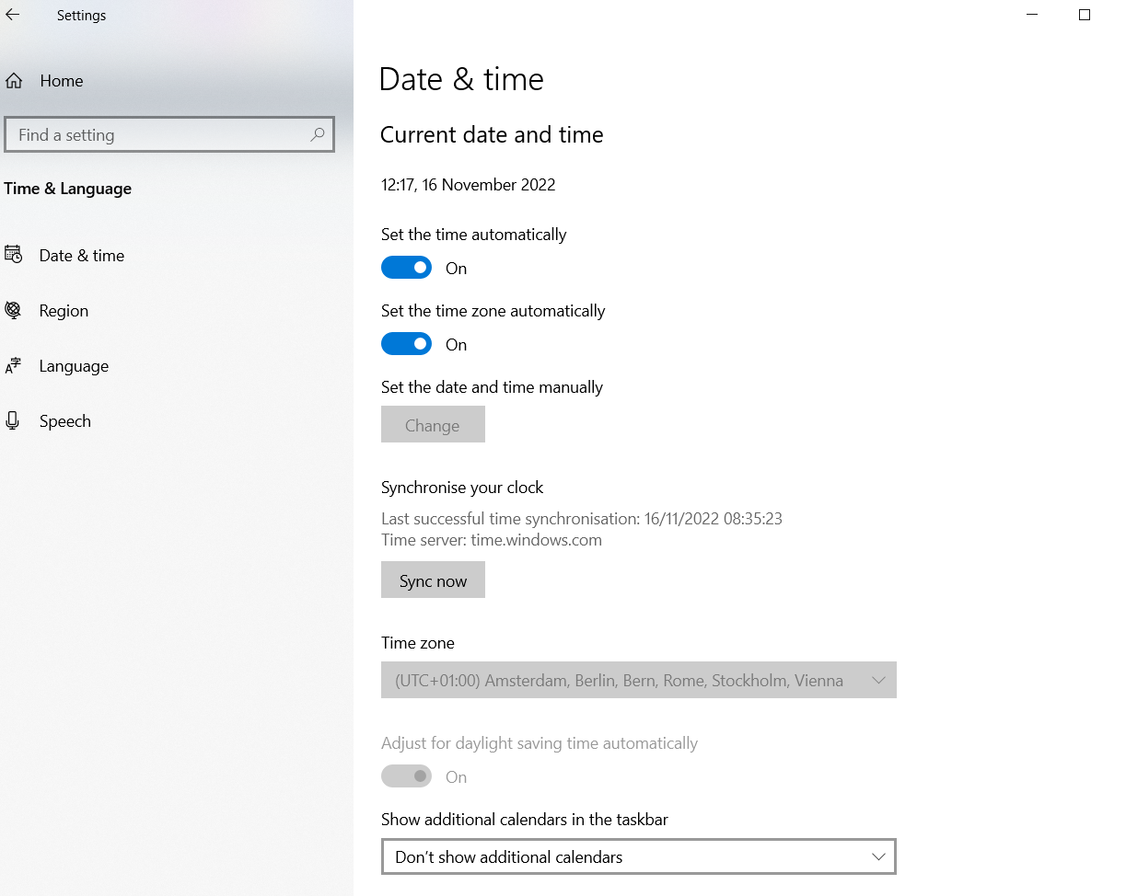Turn off Set the time automatically
The width and height of the screenshot is (1126, 896).
point(406,268)
